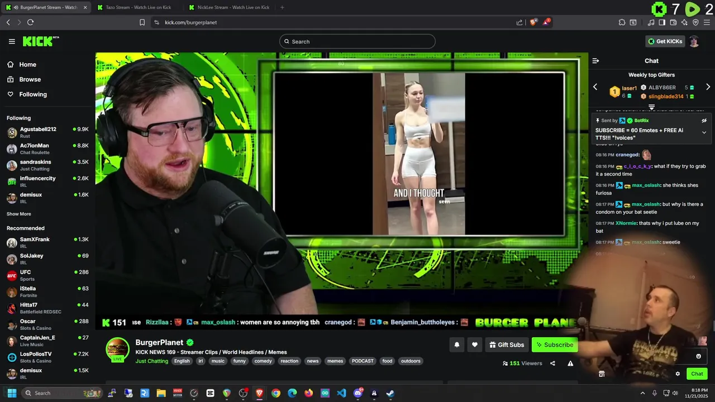Open the Kick hamburger sidebar menu
The height and width of the screenshot is (402, 715).
(x=12, y=41)
